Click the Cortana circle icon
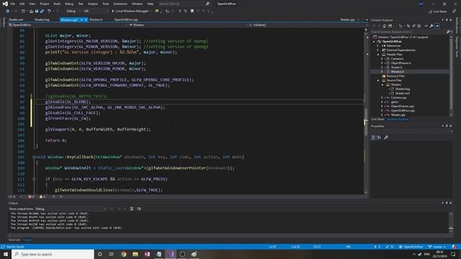 (99, 254)
